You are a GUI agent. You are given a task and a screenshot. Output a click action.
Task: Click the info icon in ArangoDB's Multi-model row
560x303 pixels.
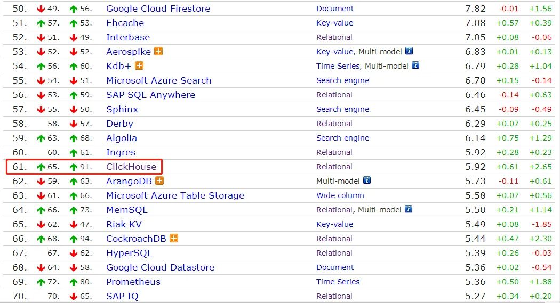367,181
